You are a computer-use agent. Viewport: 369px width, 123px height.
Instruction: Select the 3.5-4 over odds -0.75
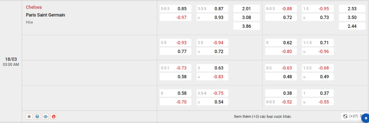(212, 93)
